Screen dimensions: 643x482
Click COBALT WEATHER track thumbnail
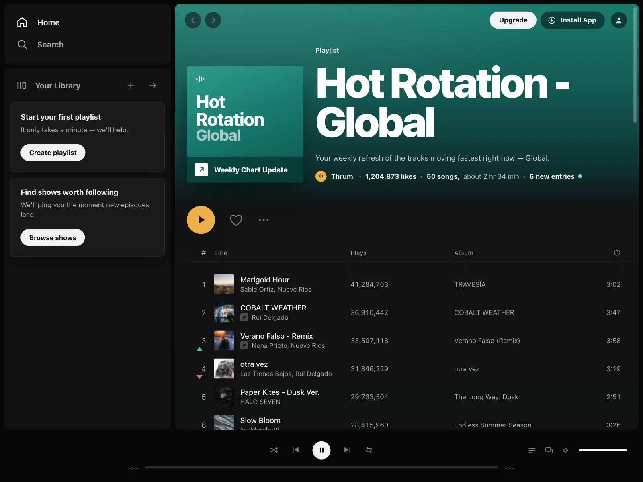224,312
